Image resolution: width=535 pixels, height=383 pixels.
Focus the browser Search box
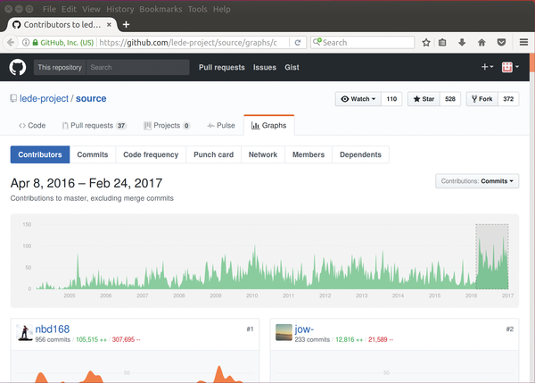tap(362, 43)
